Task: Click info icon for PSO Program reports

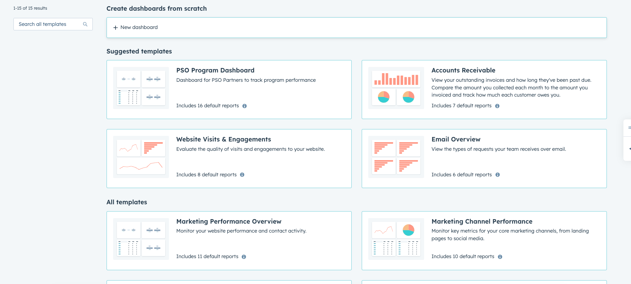Action: pyautogui.click(x=244, y=106)
